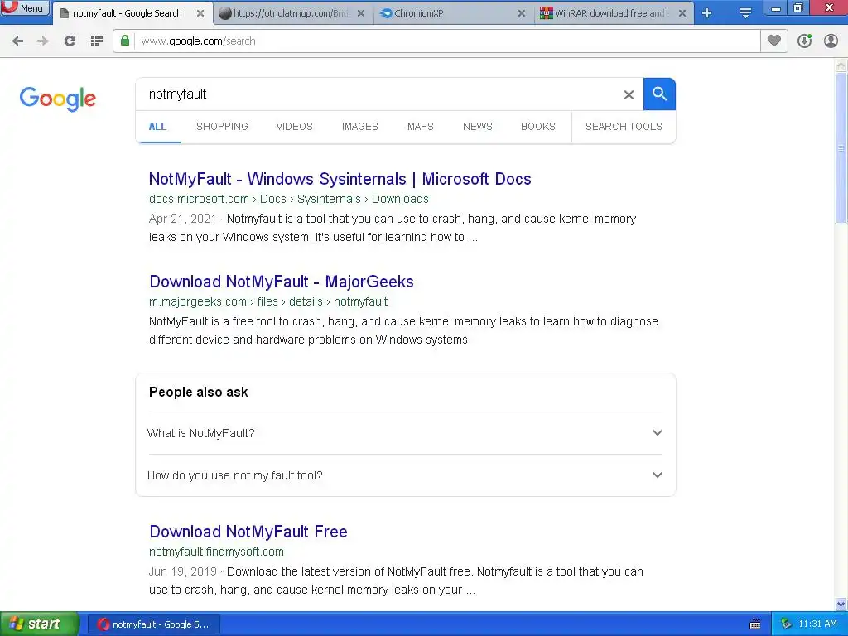Click the m.majorgeeks.com breadcrumb URL
Viewport: 848px width, 636px height.
[268, 301]
